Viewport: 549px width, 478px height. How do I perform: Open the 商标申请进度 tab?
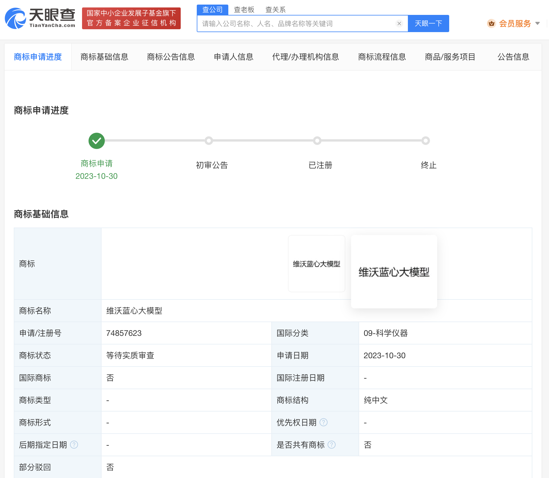pos(38,57)
